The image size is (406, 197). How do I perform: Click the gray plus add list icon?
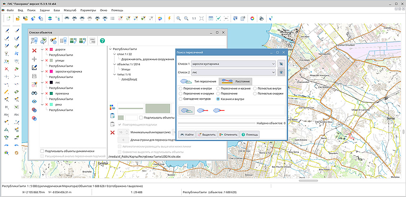[34, 59]
